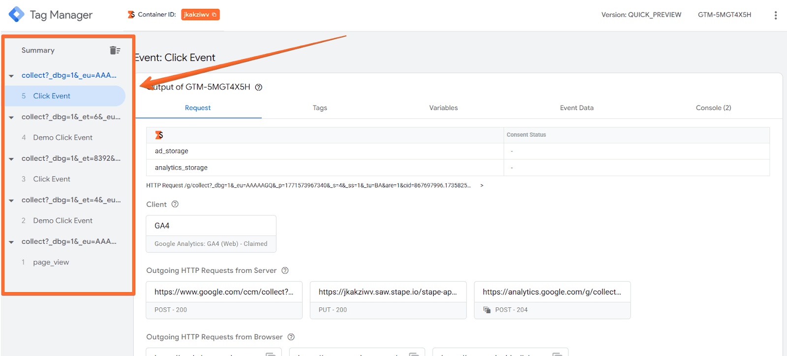This screenshot has width=787, height=356.
Task: Open the jkakziwv.saw.stape.io PUT request card
Action: (x=388, y=300)
